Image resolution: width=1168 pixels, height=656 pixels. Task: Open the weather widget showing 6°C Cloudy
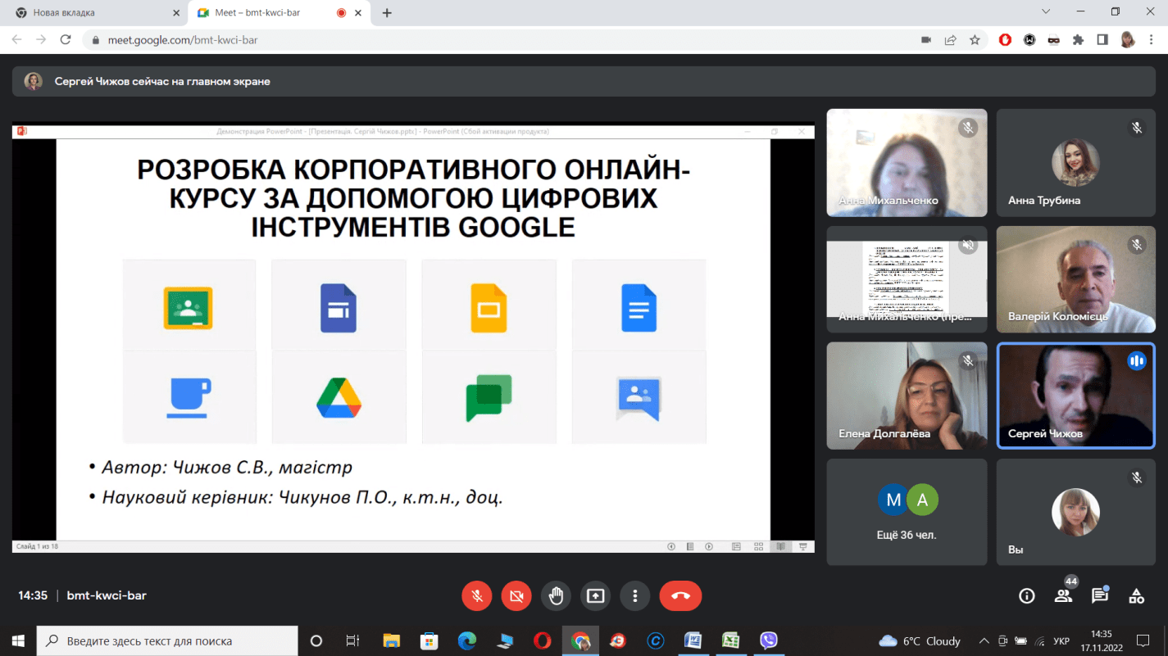coord(920,641)
